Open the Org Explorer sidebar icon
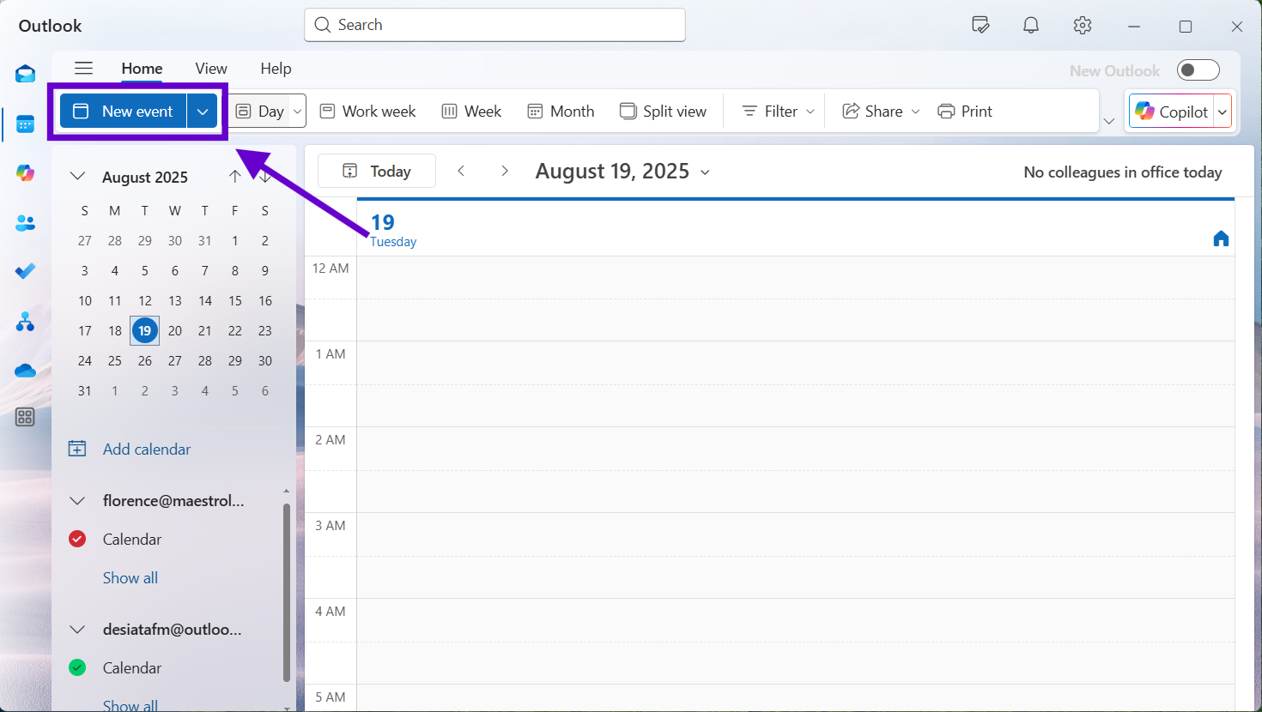This screenshot has height=712, width=1262. coord(25,322)
